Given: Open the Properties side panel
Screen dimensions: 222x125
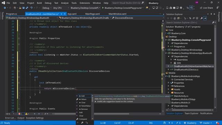Looking at the screenshot, I should (x=219, y=17).
